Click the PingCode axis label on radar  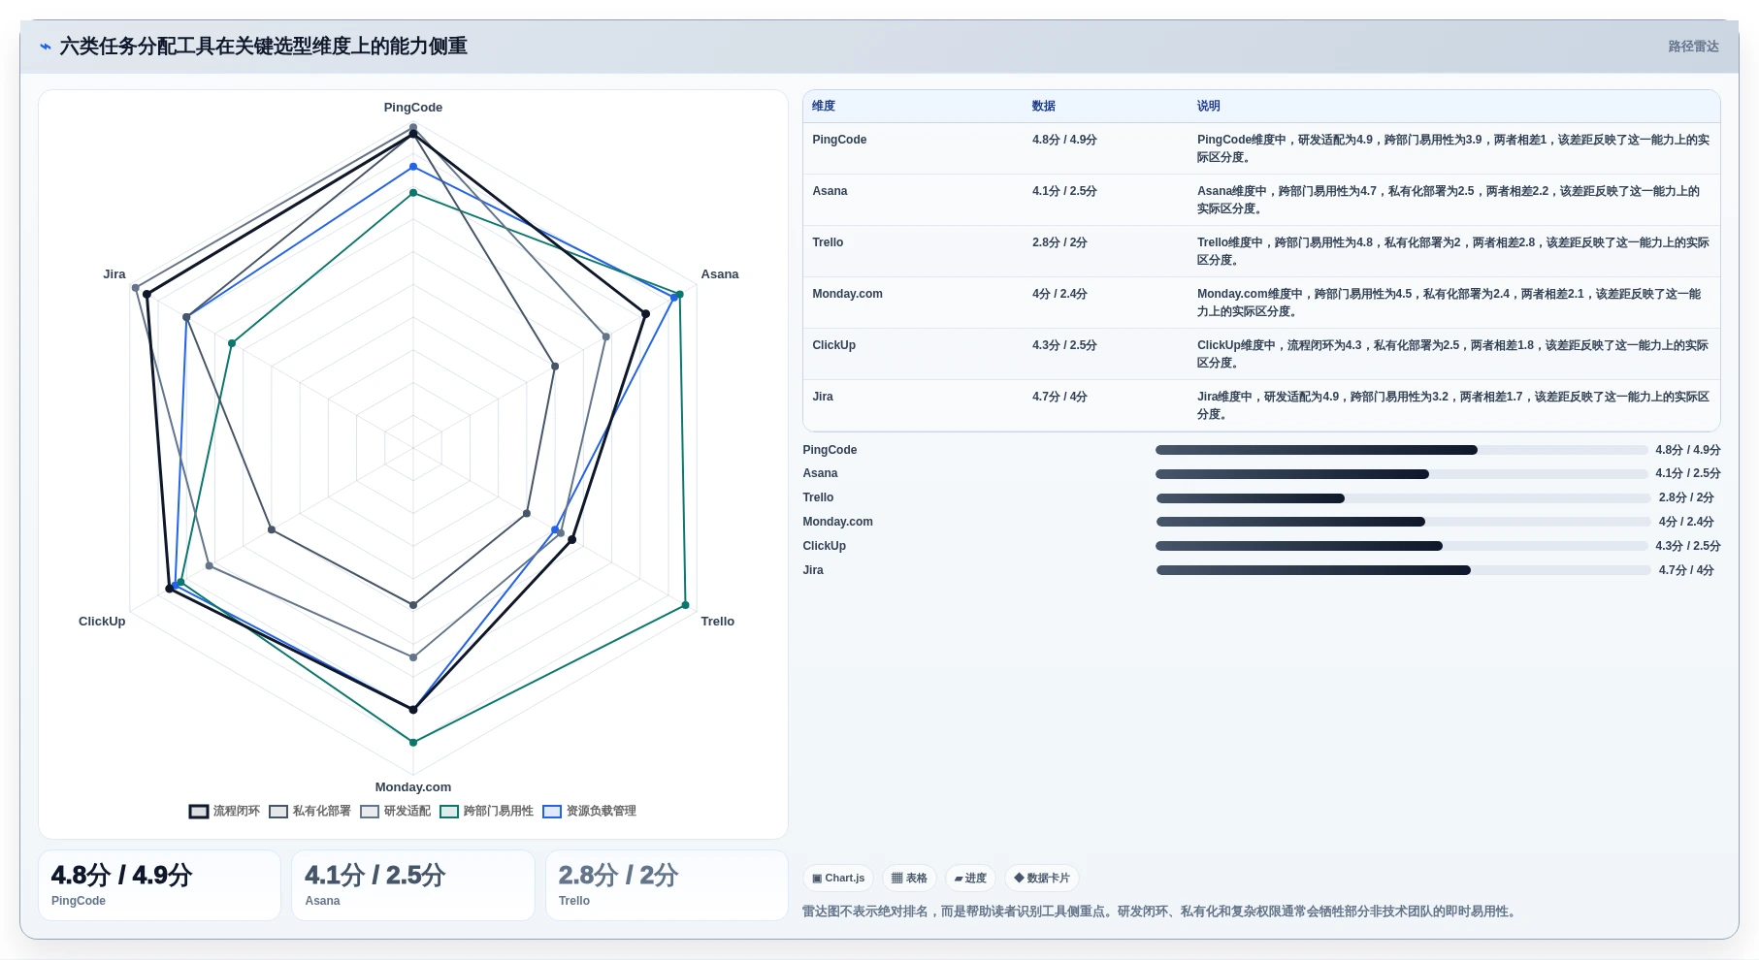413,108
